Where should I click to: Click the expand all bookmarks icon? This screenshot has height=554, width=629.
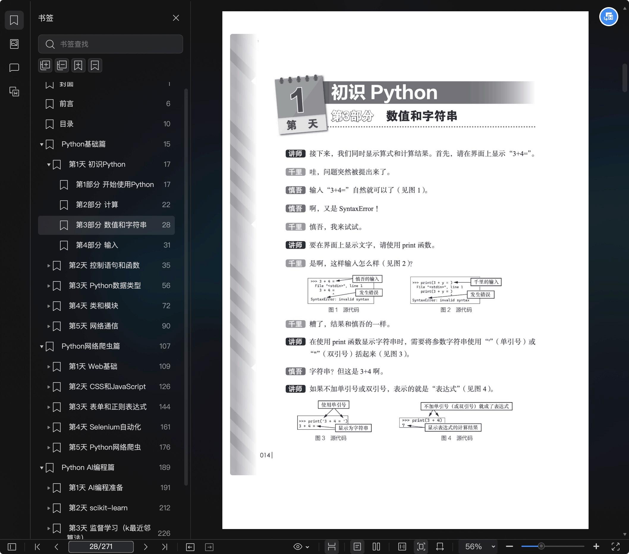[45, 65]
